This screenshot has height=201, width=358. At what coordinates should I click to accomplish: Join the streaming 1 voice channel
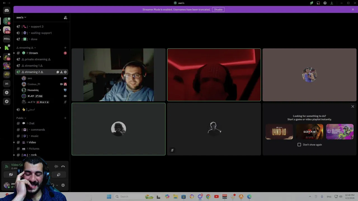(41, 66)
